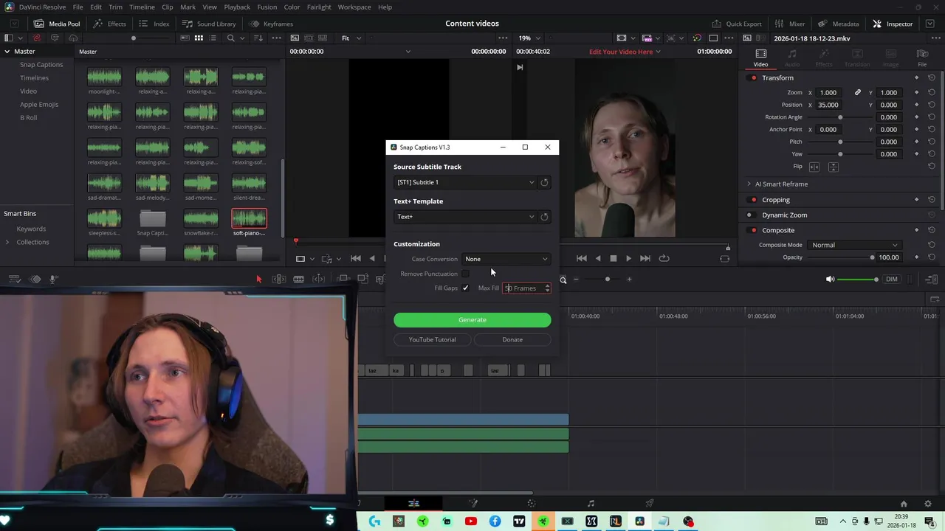Viewport: 945px width, 531px height.
Task: Open source viewer Fit zoom dropdown
Action: point(351,38)
